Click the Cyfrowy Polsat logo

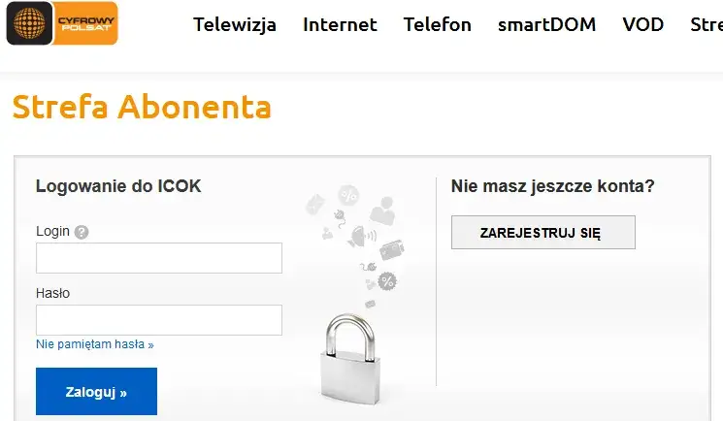(x=62, y=23)
